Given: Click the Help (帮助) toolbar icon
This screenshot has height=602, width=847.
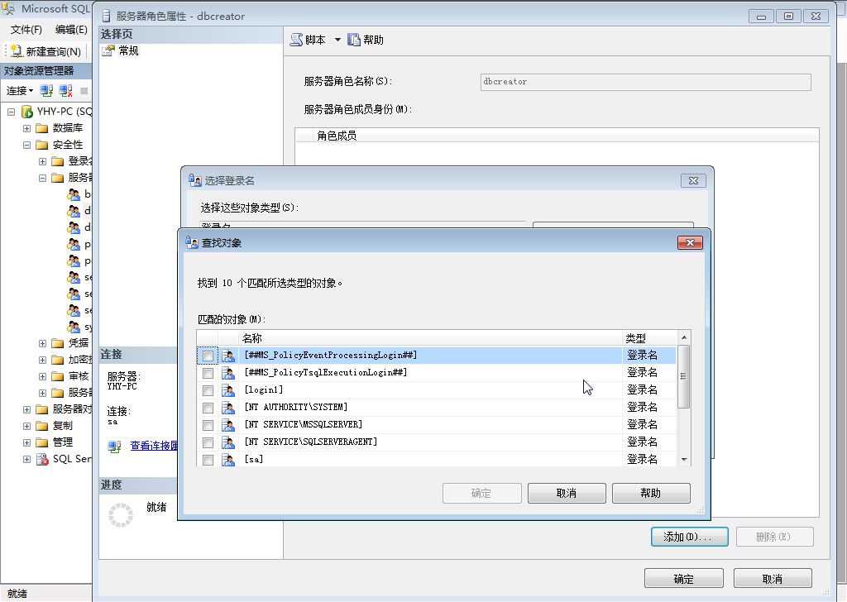Looking at the screenshot, I should [x=354, y=40].
